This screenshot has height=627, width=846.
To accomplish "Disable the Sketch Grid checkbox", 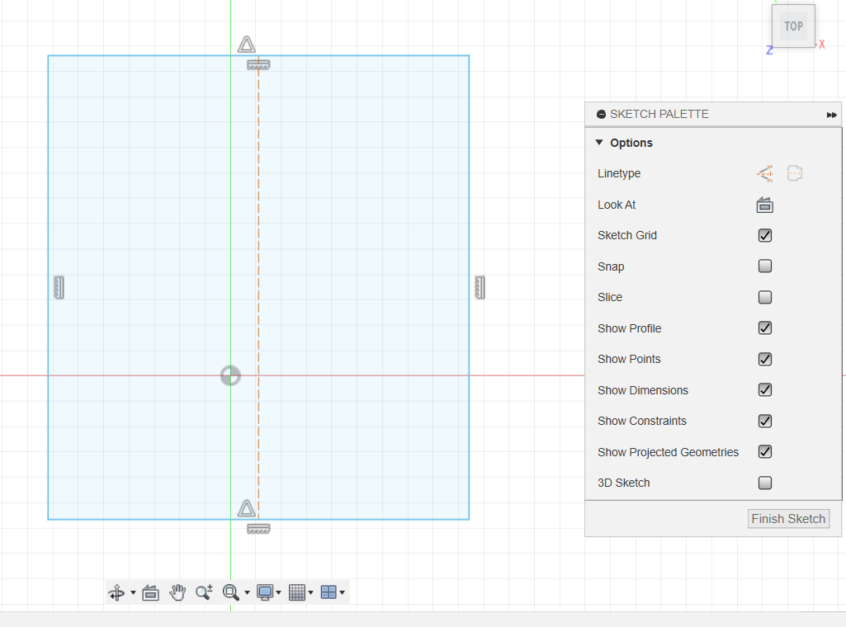I will (x=765, y=235).
